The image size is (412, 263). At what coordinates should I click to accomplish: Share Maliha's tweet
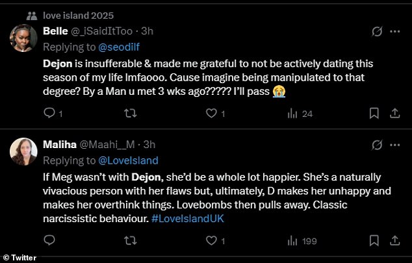point(394,240)
